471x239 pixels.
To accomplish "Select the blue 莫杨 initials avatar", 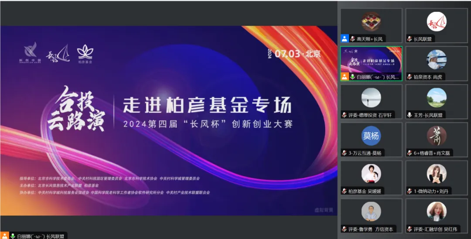I will point(371,136).
